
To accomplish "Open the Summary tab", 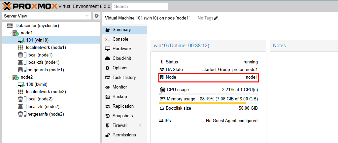I will (125, 30).
